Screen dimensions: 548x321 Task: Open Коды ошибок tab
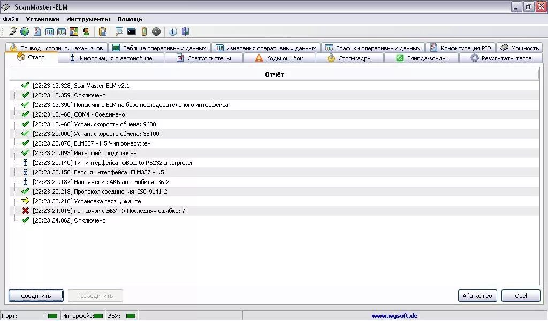coord(279,58)
